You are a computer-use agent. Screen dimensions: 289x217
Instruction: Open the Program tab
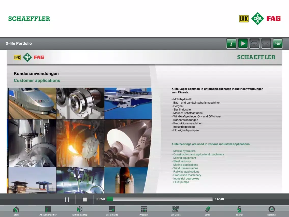(144, 211)
